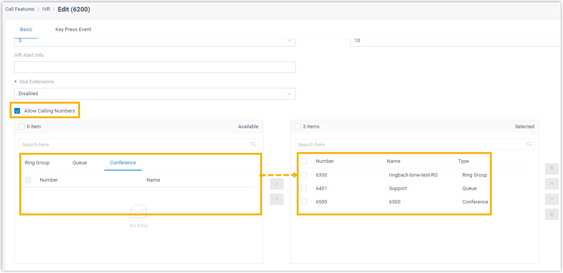
Task: Click the move-to-bottom arrow icon
Action: click(x=551, y=214)
